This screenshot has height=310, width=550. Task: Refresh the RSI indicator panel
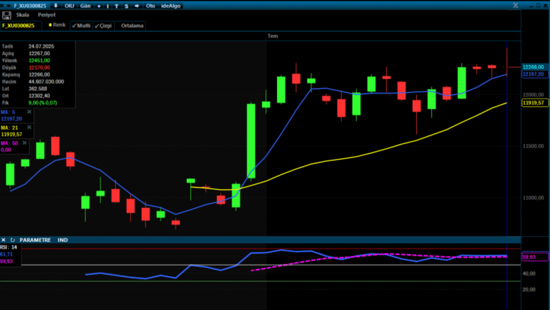(x=12, y=240)
